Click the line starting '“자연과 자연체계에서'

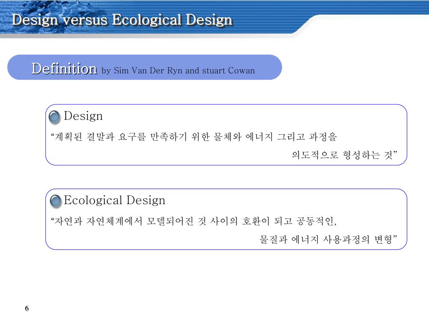pos(194,221)
